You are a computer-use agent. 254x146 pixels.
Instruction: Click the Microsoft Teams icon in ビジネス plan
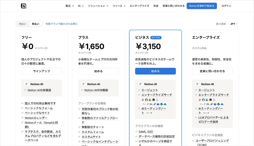(x=158, y=104)
